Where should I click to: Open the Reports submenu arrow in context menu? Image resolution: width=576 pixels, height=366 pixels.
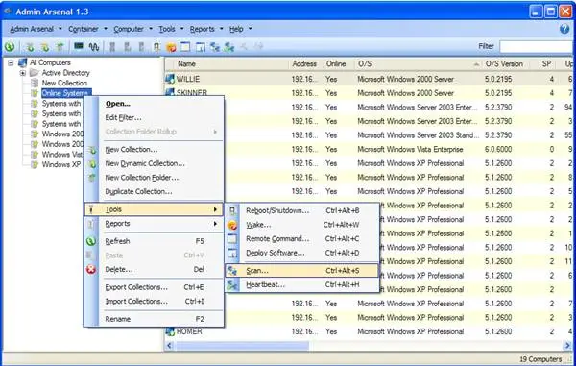pyautogui.click(x=215, y=224)
